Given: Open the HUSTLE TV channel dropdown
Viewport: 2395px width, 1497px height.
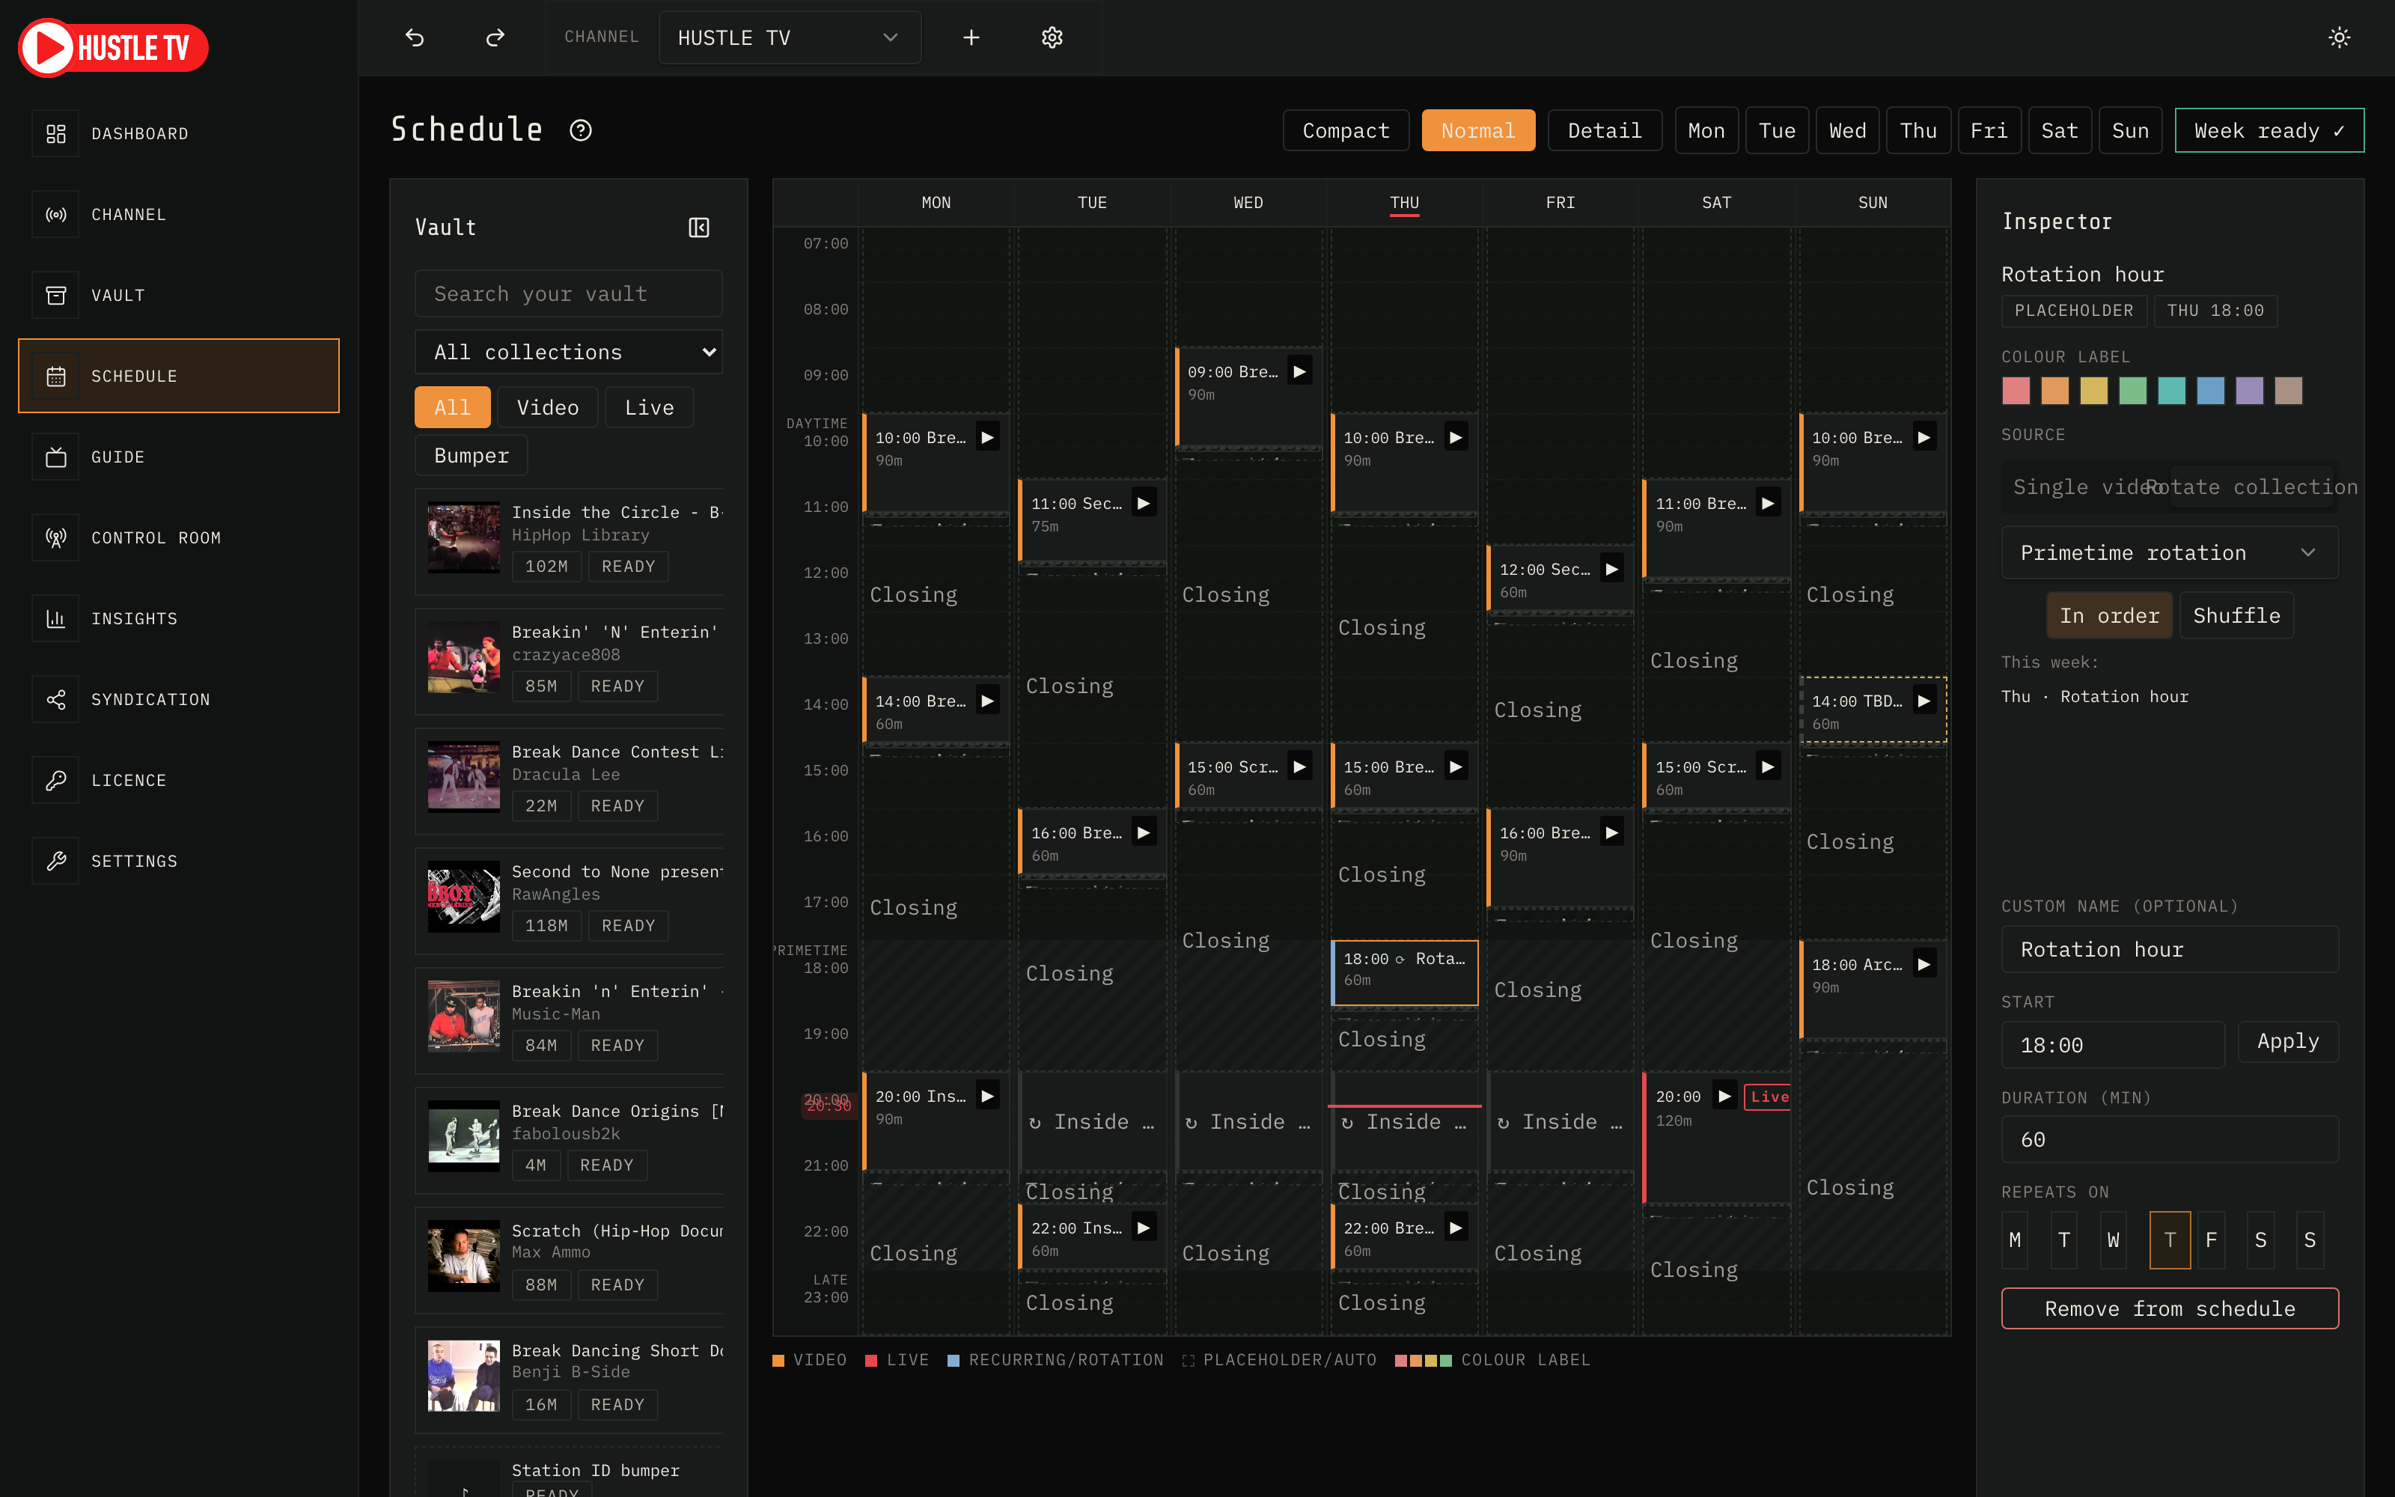Looking at the screenshot, I should pos(790,37).
